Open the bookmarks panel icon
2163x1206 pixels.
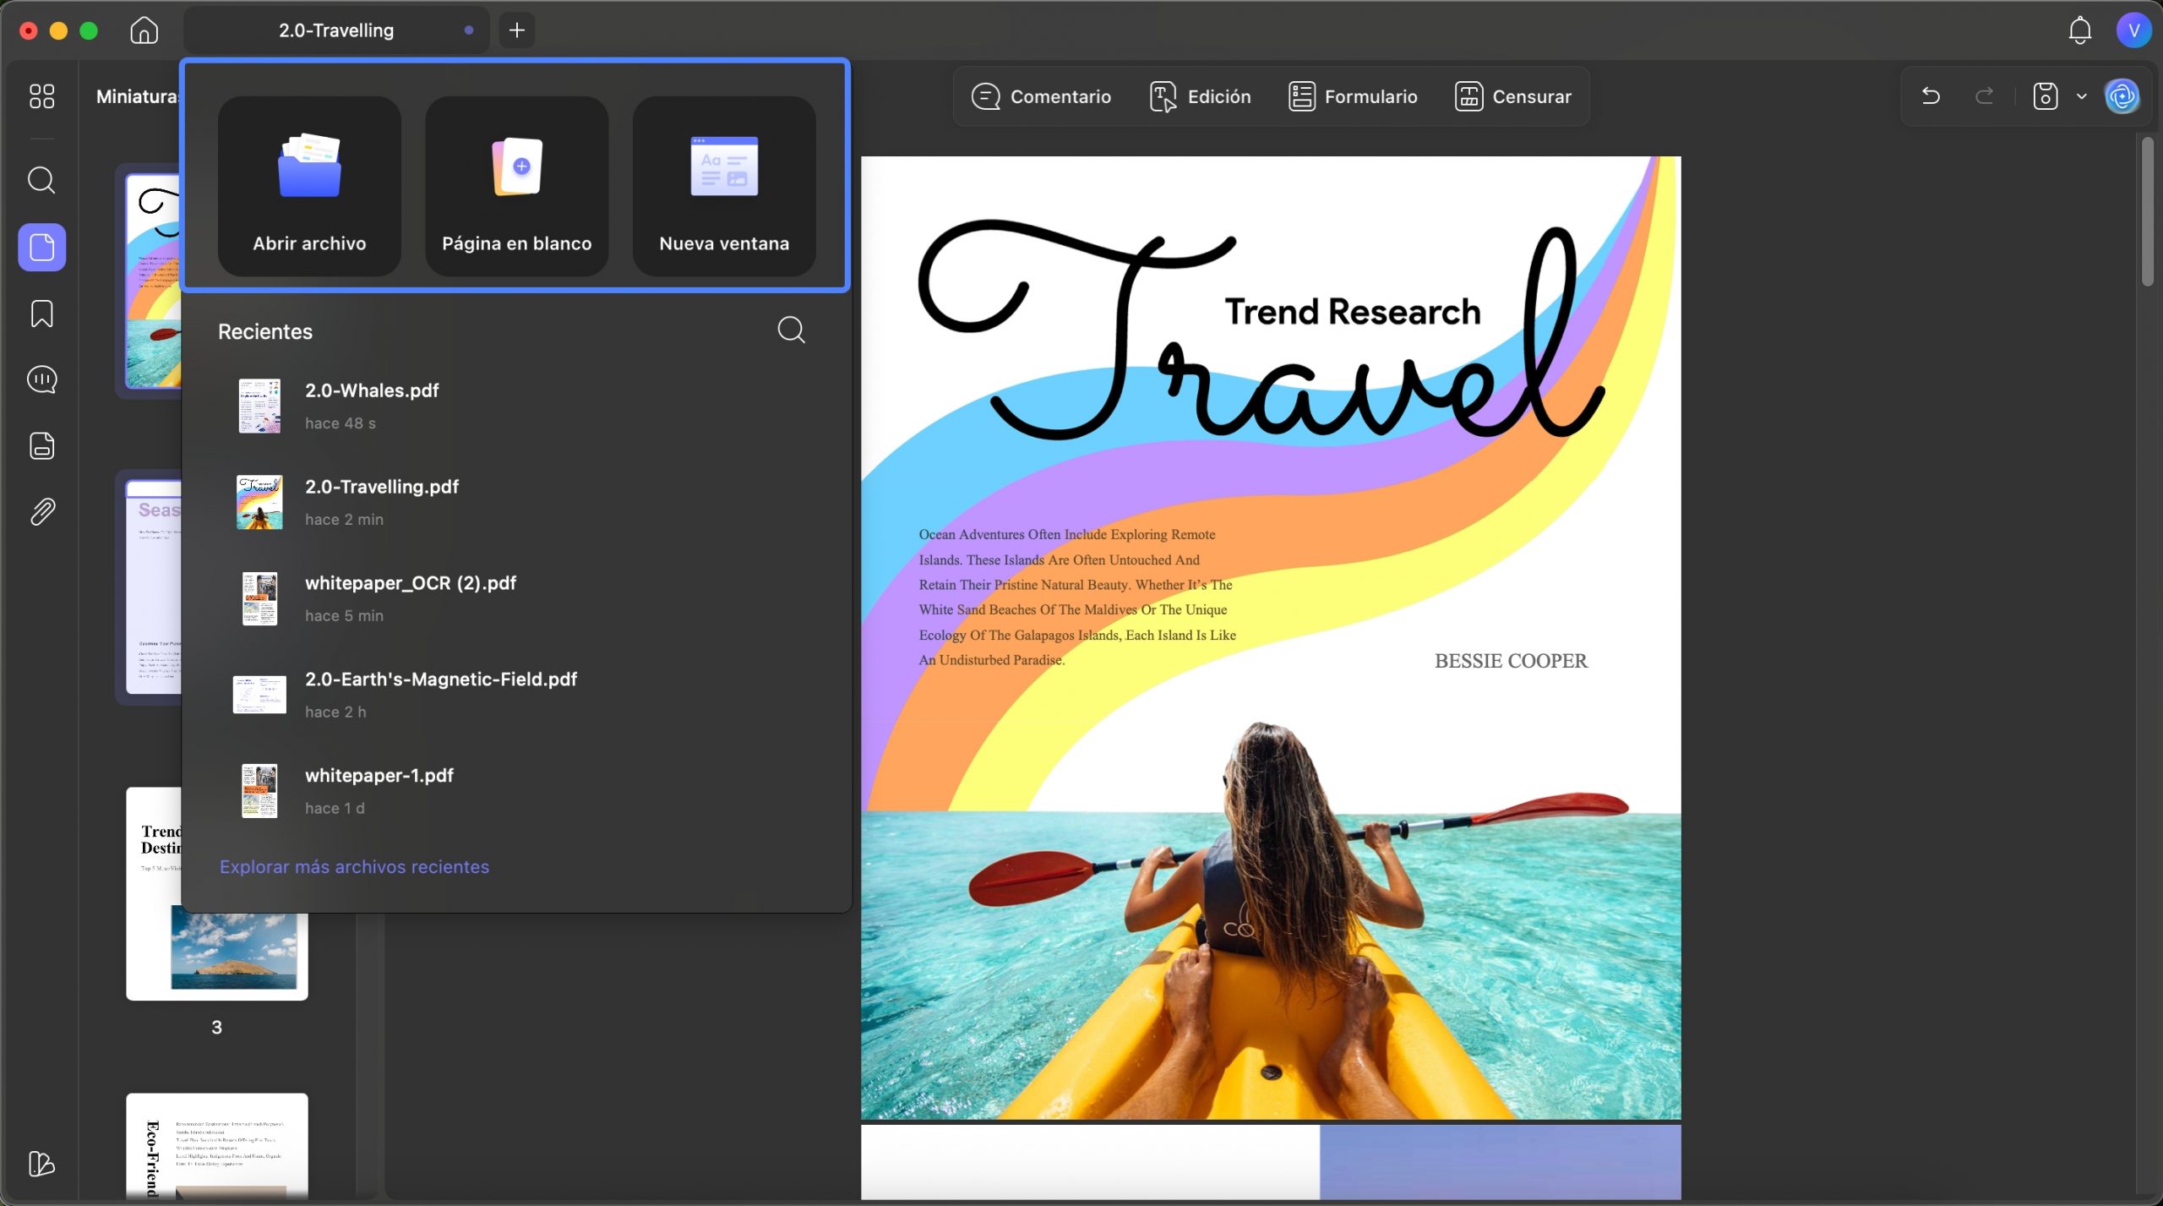[x=41, y=314]
